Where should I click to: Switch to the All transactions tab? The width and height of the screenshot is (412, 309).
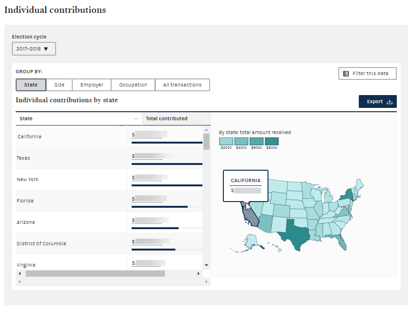(x=182, y=85)
